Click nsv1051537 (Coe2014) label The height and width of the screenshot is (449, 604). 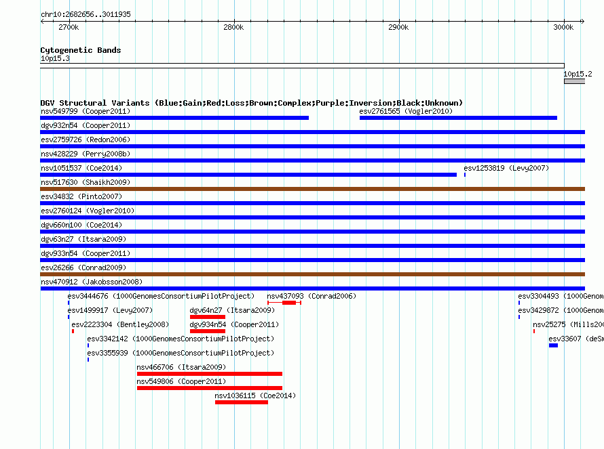click(81, 168)
